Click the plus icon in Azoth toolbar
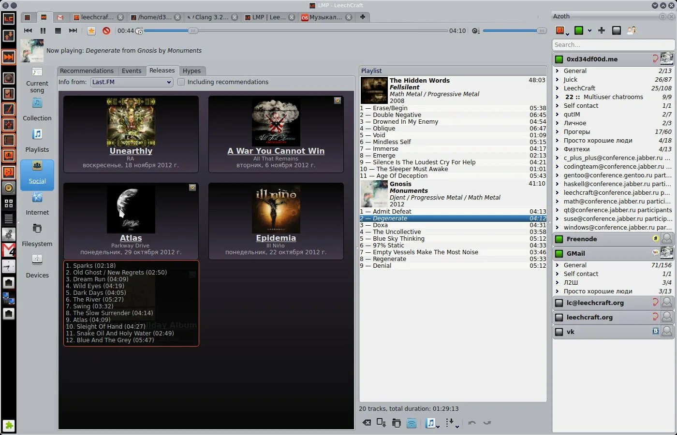Image resolution: width=677 pixels, height=435 pixels. point(602,30)
